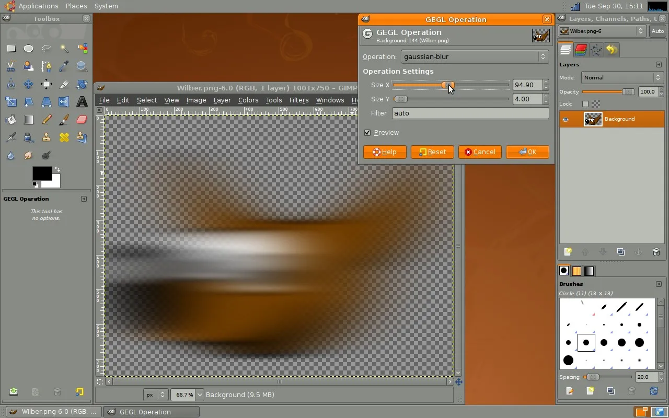The width and height of the screenshot is (669, 418).
Task: Open the layer Mode dropdown
Action: click(622, 78)
